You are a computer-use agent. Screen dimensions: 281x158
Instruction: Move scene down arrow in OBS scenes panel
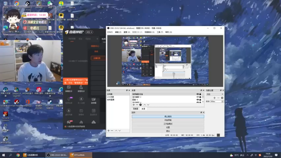[119, 131]
